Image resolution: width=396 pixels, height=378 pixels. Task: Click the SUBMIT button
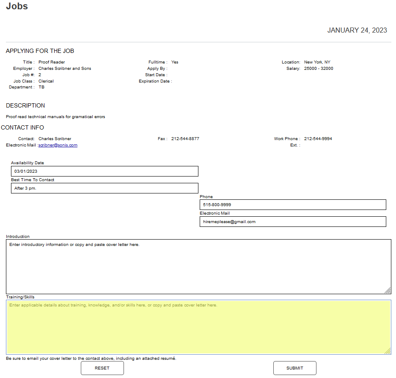[294, 368]
